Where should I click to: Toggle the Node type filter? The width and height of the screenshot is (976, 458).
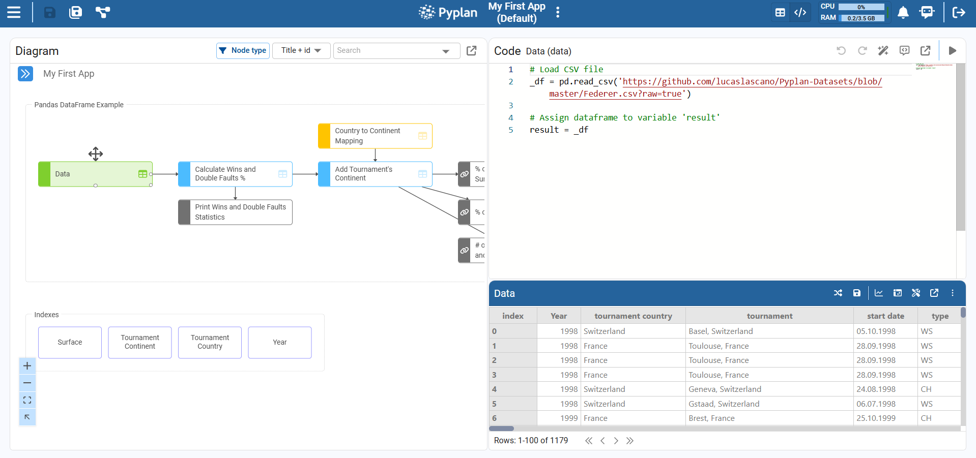tap(243, 50)
